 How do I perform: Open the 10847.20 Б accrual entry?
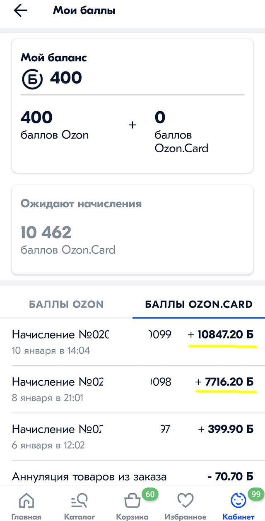tap(132, 341)
